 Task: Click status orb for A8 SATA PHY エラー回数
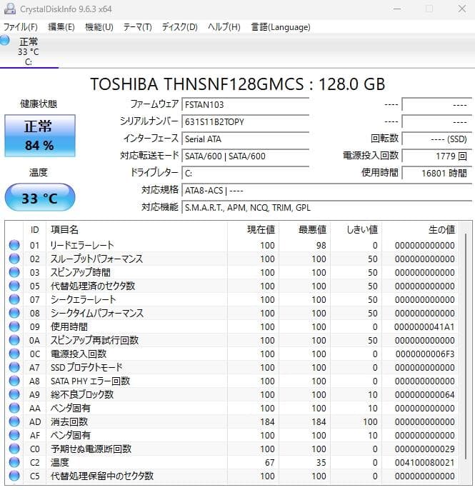coord(14,381)
